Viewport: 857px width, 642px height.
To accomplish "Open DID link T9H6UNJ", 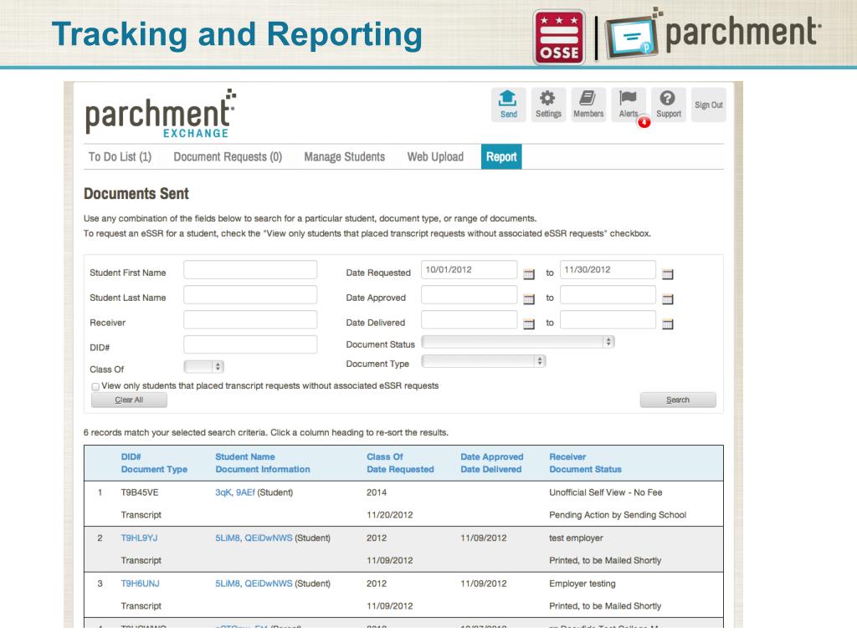I will tap(140, 583).
